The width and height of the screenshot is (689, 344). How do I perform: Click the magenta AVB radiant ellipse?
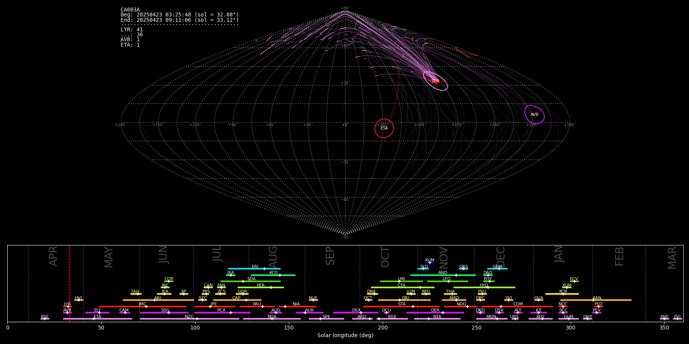(534, 114)
